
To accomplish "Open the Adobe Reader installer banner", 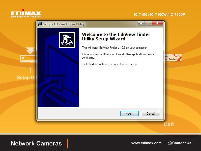I will [173, 58].
